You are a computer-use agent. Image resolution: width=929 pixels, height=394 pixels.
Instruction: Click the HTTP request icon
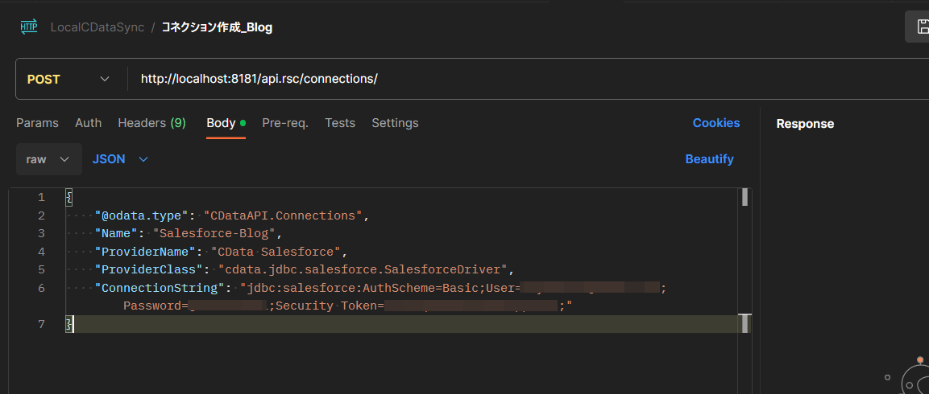(29, 27)
